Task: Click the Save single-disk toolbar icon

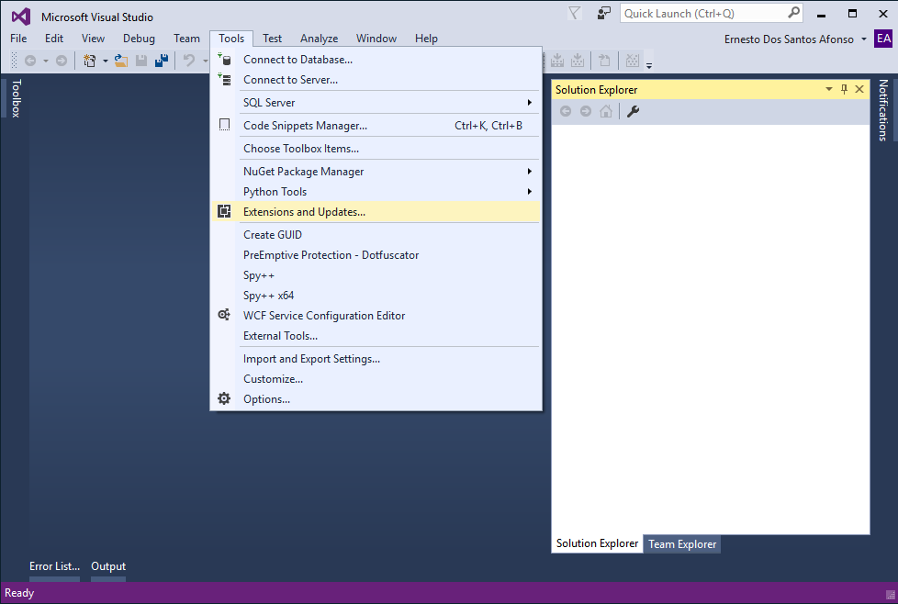Action: pos(140,60)
